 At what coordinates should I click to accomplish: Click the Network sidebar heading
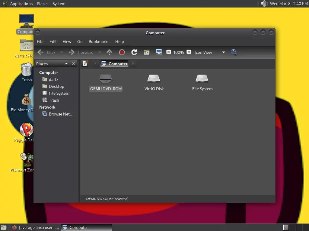[47, 107]
